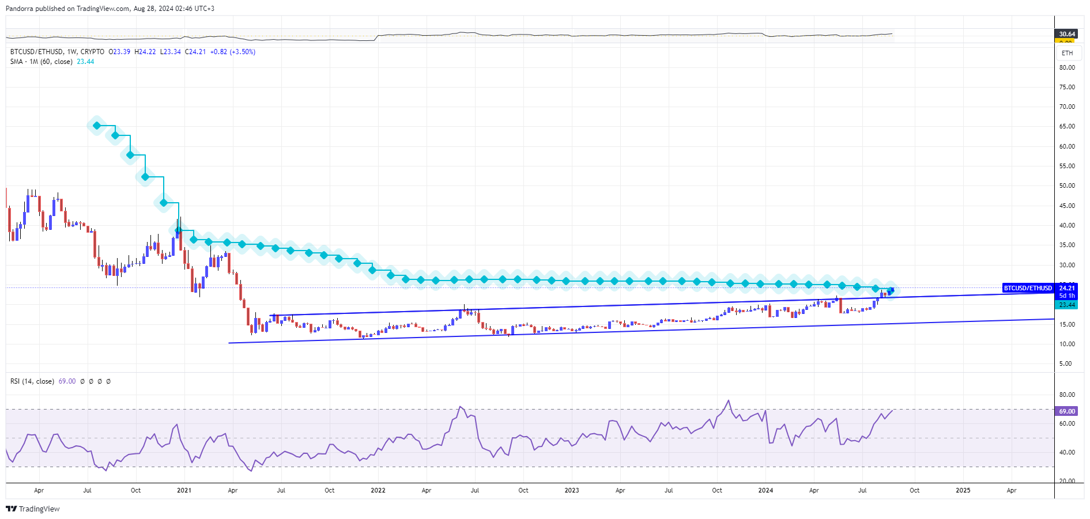
Task: Click the 2022 label on time axis
Action: coord(378,491)
